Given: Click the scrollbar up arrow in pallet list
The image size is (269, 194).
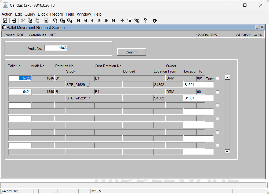Looking at the screenshot, I should [x=227, y=78].
